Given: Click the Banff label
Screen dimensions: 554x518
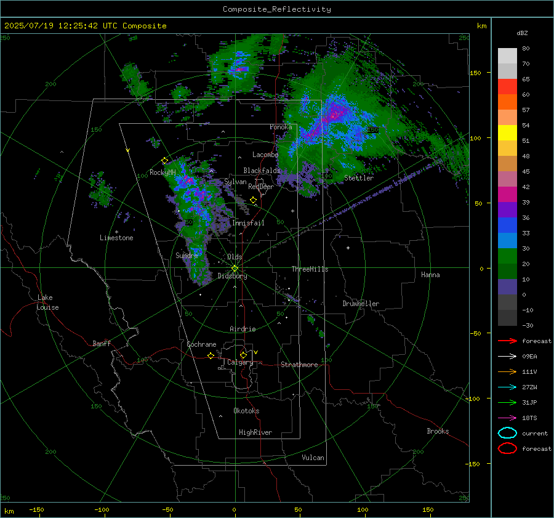Looking at the screenshot, I should pyautogui.click(x=102, y=343).
